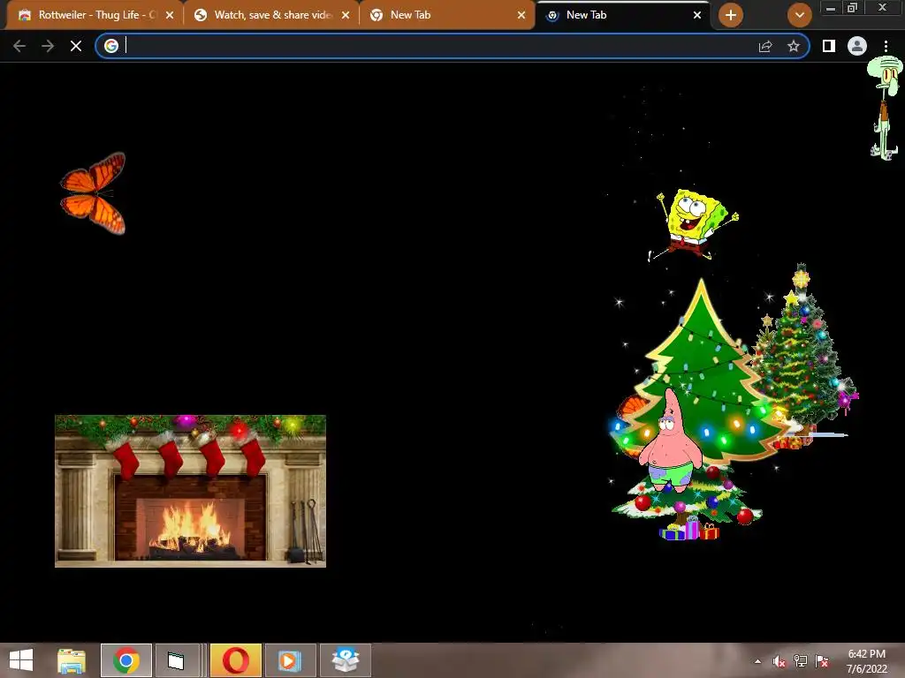Minimize the Chrome window
Image resolution: width=905 pixels, height=678 pixels.
click(x=831, y=8)
